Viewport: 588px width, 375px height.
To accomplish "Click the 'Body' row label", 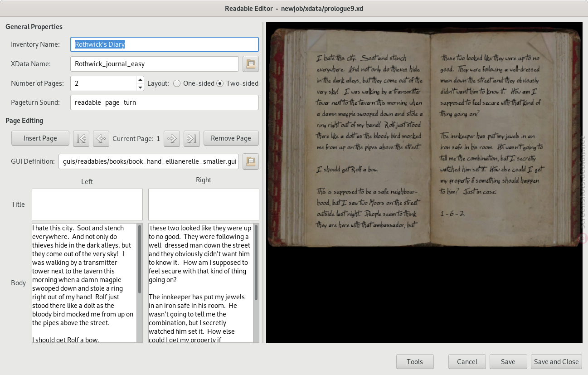I will [x=18, y=283].
